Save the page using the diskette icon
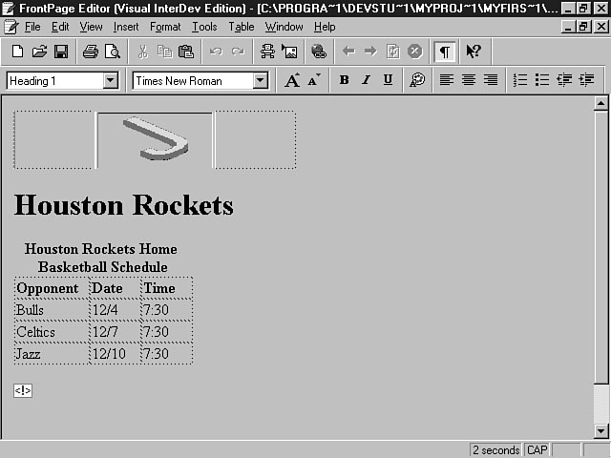This screenshot has width=611, height=458. (60, 52)
